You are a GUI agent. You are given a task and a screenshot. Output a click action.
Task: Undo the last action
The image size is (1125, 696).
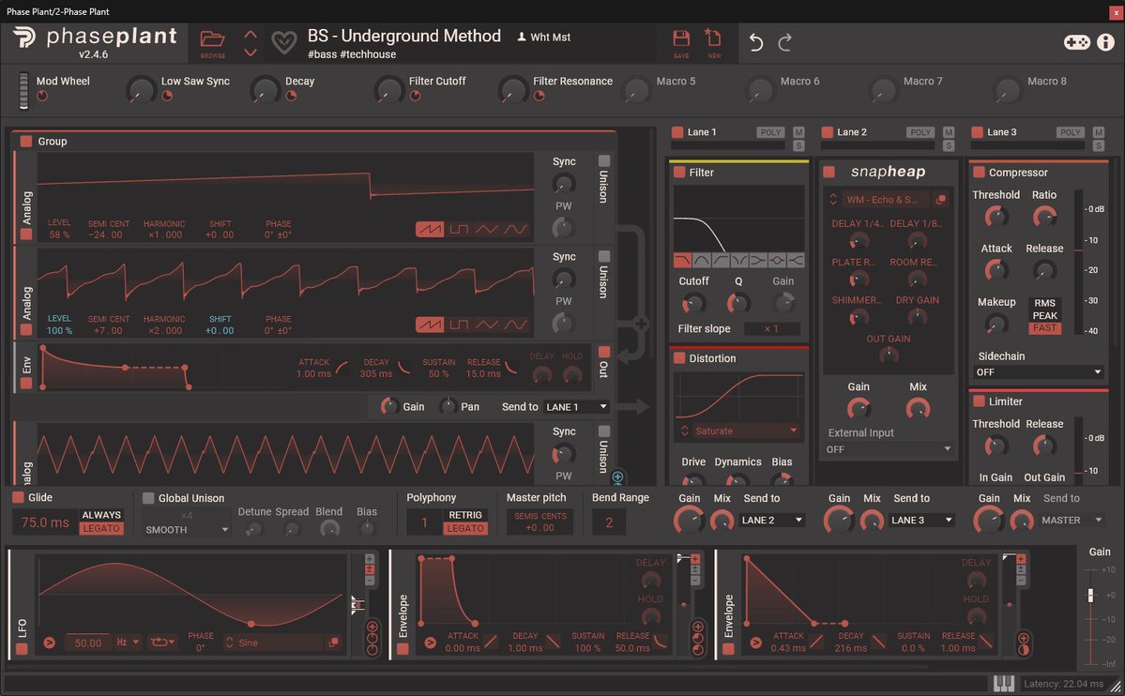(x=755, y=42)
